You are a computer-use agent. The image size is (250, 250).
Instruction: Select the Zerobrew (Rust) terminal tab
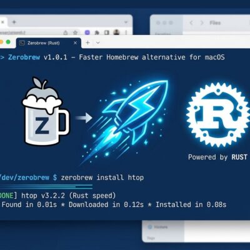click(49, 43)
